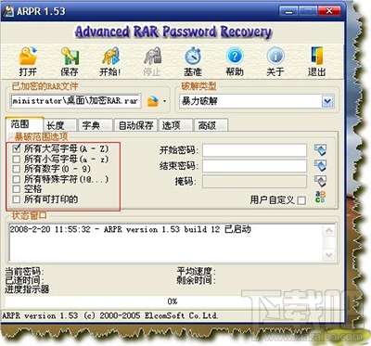This screenshot has width=371, height=346.
Task: Switch to the 自动保存 tab
Action: pyautogui.click(x=136, y=125)
